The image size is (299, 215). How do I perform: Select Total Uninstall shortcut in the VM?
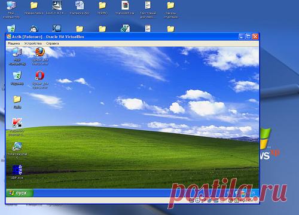[x=17, y=146]
